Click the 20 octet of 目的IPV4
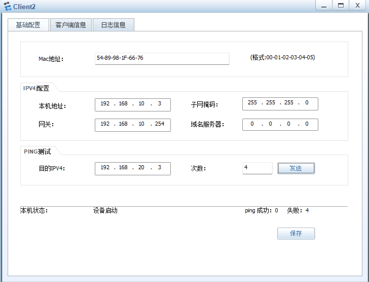 pyautogui.click(x=141, y=168)
